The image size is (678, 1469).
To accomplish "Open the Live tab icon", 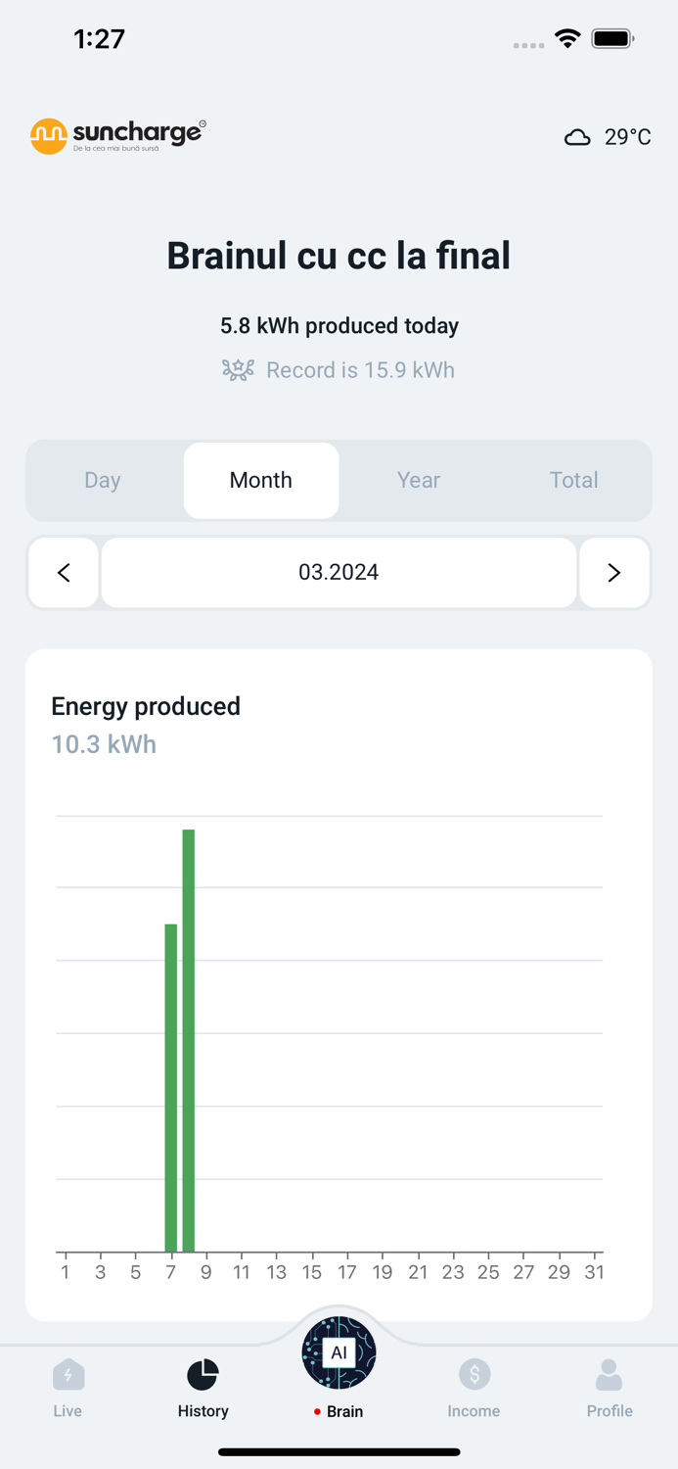I will pyautogui.click(x=68, y=1375).
